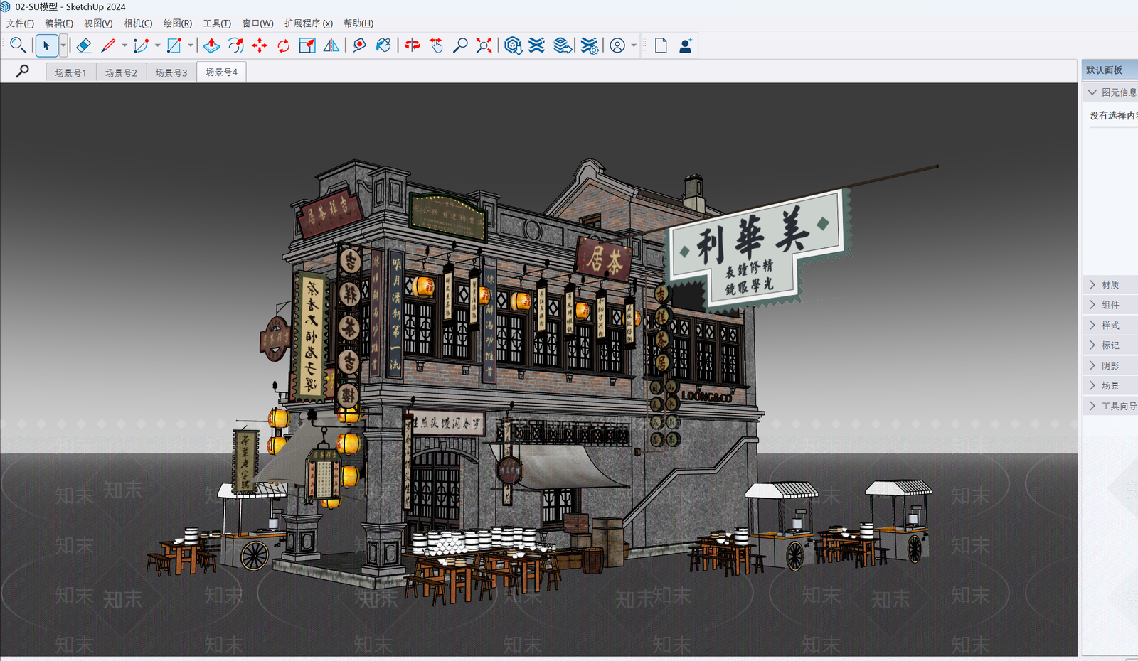This screenshot has height=661, width=1138.
Task: Activate the Select (选择) arrow tool
Action: [48, 45]
